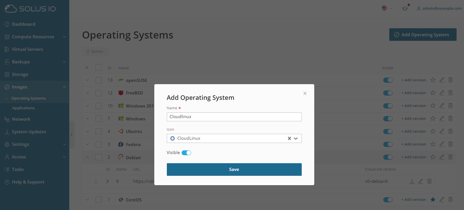Toggle visibility for Ubuntu
464x210 pixels.
(x=388, y=132)
